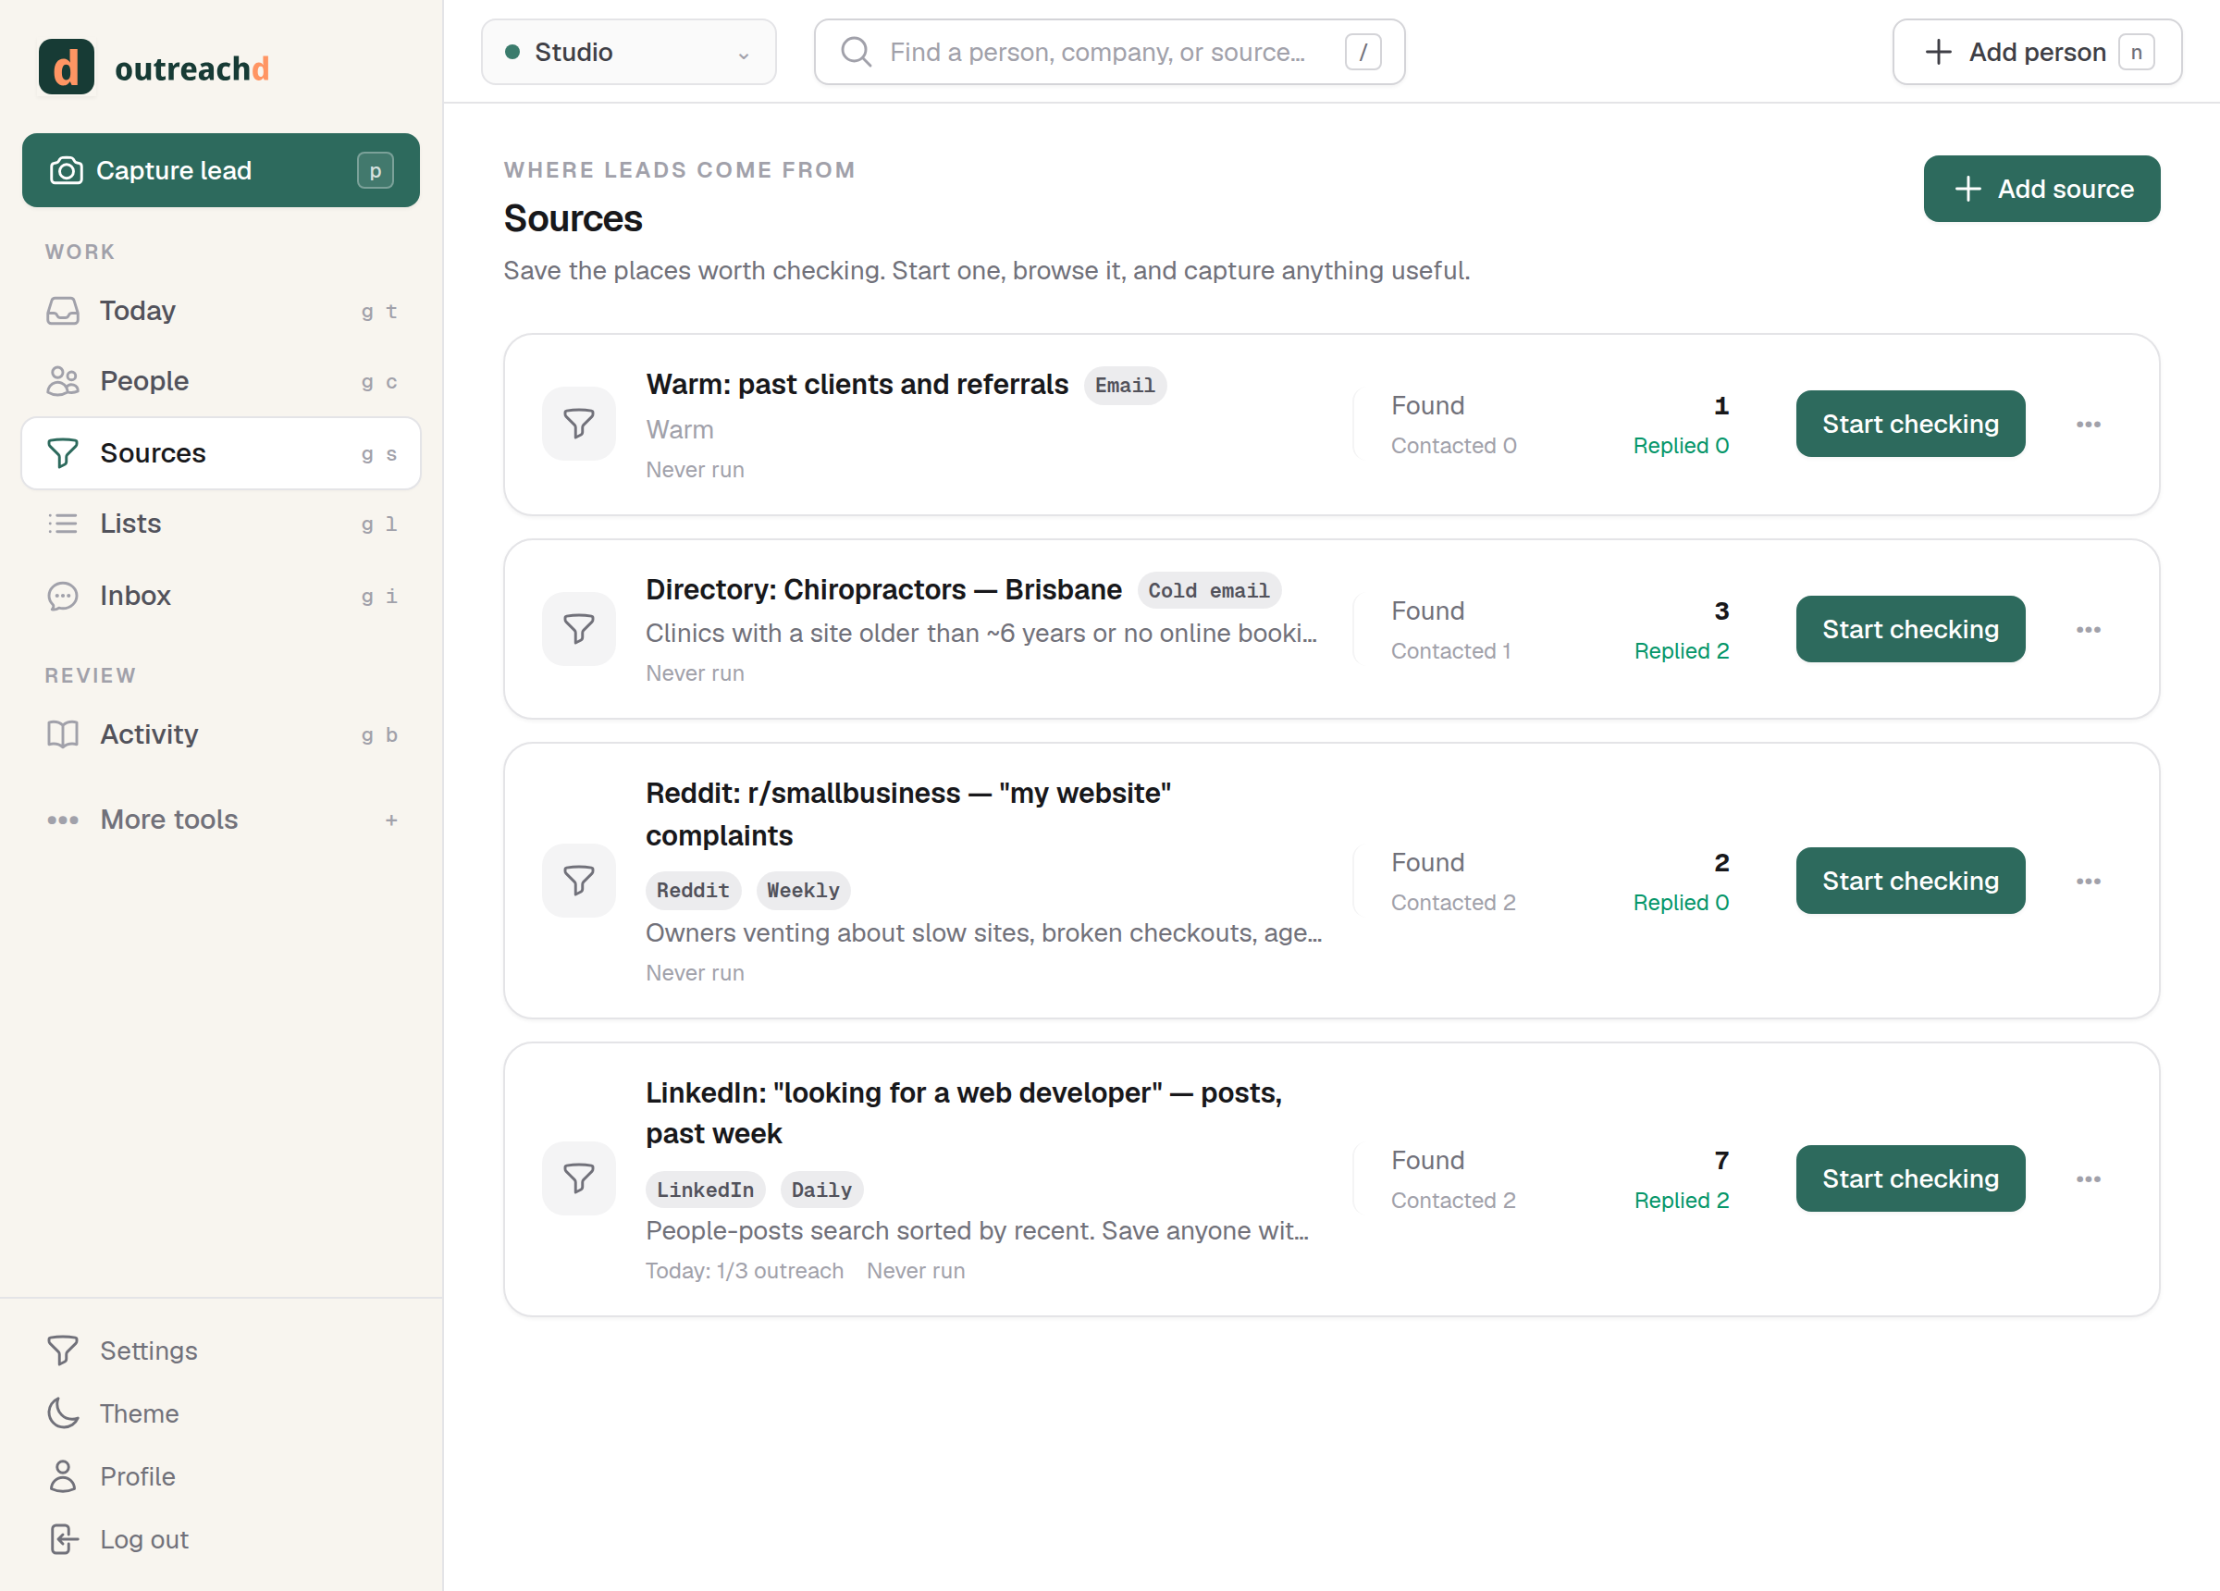Open options menu for Chiropractors Brisbane source

[x=2088, y=629]
